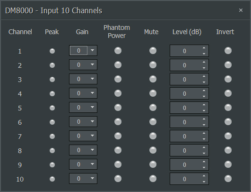
Task: Mute channel 6
Action: click(x=153, y=122)
